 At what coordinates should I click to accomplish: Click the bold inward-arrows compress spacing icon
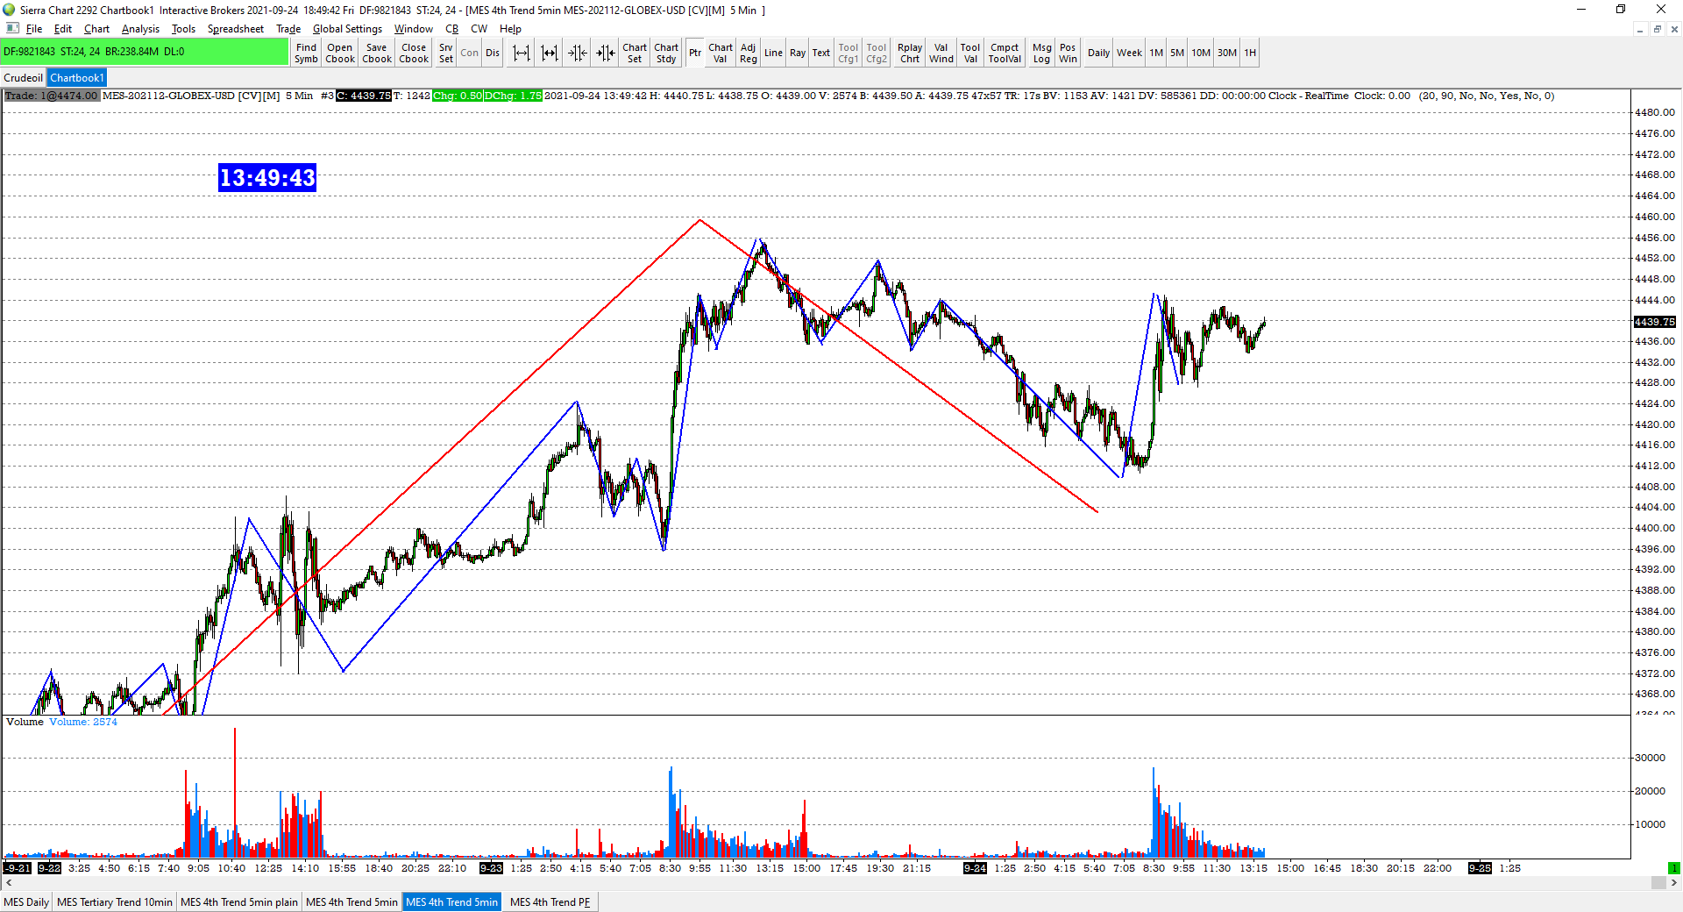[x=606, y=53]
